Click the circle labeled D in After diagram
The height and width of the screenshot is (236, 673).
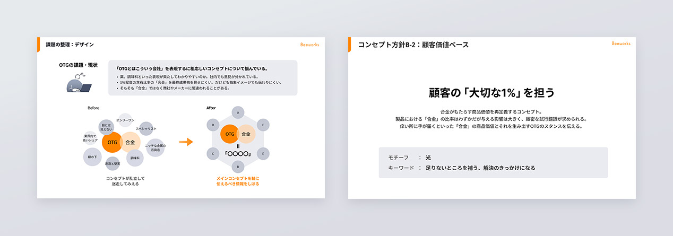pyautogui.click(x=238, y=167)
